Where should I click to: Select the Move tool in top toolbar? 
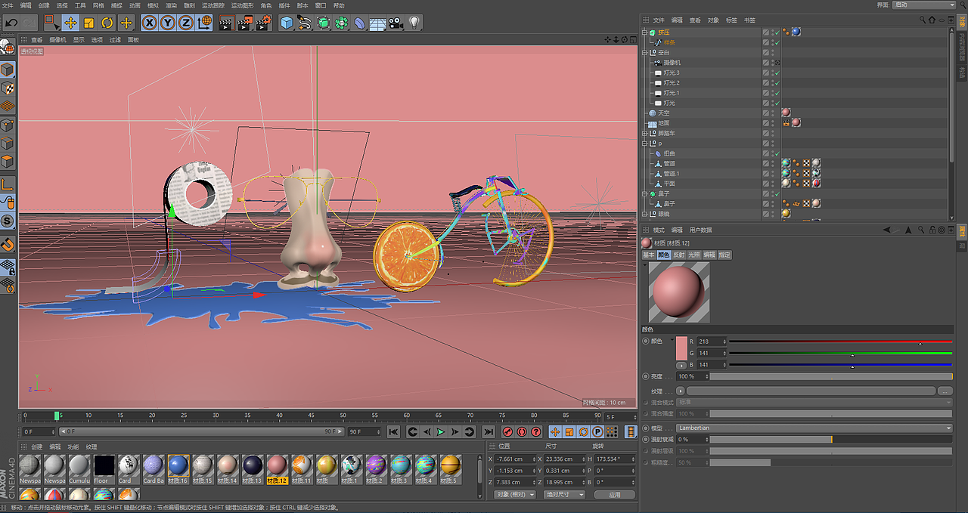70,23
